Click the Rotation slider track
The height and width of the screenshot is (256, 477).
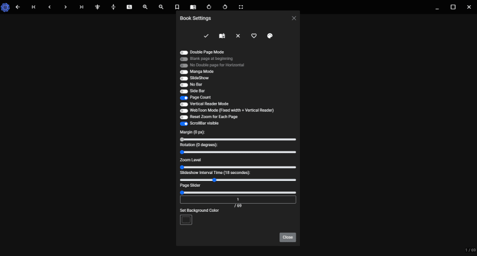(238, 152)
